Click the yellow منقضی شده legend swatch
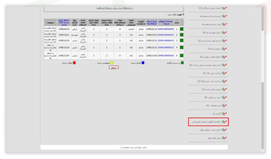 click(112, 63)
